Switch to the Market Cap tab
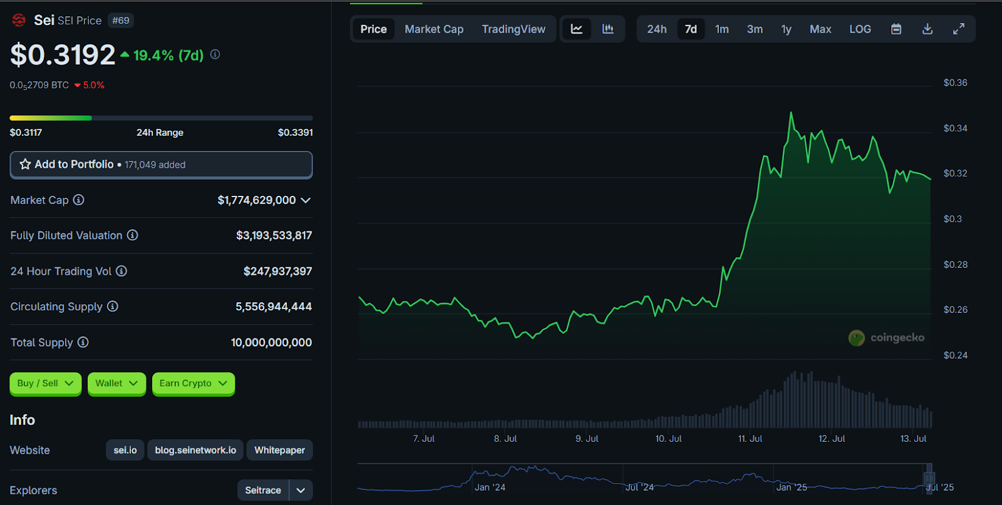 [x=434, y=29]
